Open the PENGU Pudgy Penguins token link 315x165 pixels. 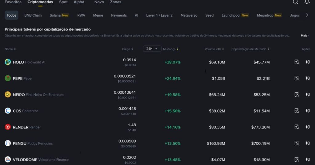pyautogui.click(x=33, y=143)
